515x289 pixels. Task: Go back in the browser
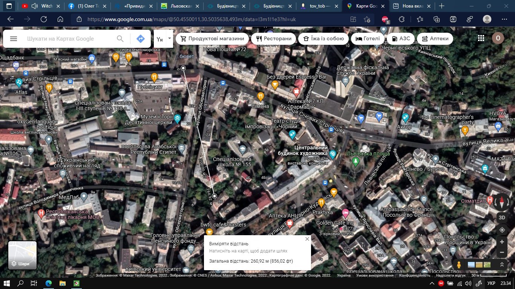(x=11, y=19)
